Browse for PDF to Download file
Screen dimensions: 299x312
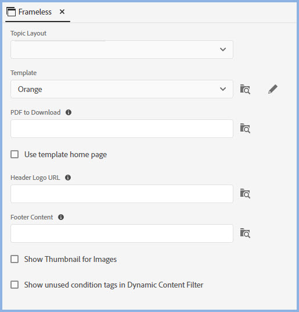click(x=245, y=128)
